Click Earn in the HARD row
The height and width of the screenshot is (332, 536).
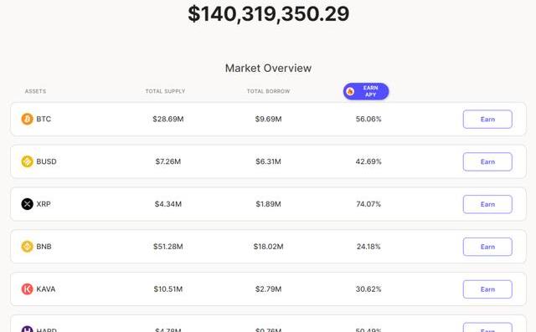[x=487, y=328]
